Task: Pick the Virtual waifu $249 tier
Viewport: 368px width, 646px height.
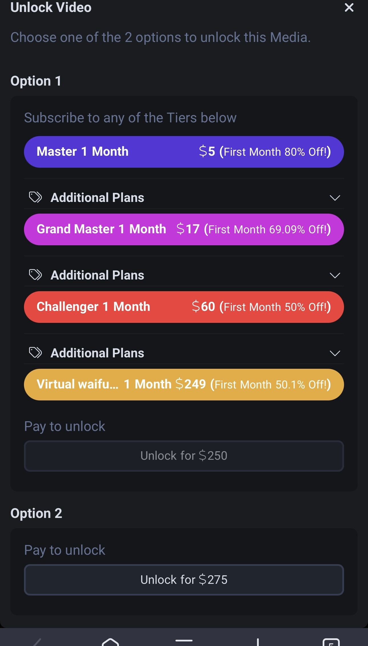Action: [x=184, y=384]
